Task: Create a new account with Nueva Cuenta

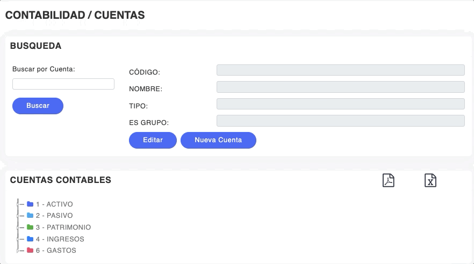Action: point(218,140)
